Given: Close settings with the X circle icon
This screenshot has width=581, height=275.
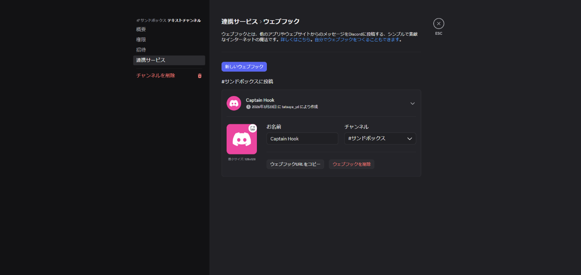Looking at the screenshot, I should [x=439, y=24].
